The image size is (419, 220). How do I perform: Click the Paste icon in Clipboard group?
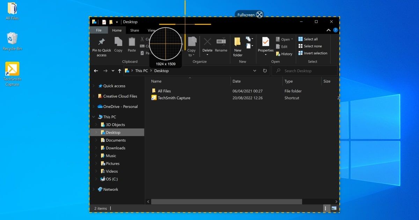coord(132,42)
